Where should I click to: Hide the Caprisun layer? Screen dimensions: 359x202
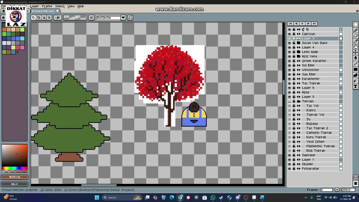click(x=289, y=34)
